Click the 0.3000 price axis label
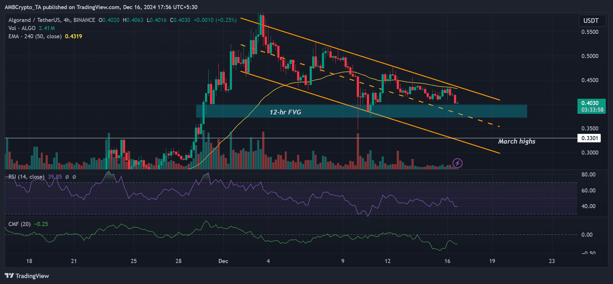The image size is (613, 284). tap(590, 153)
